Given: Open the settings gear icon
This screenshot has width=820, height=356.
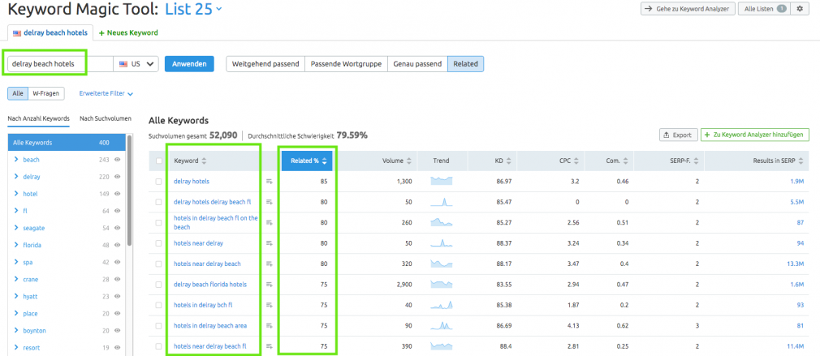Looking at the screenshot, I should tap(799, 8).
